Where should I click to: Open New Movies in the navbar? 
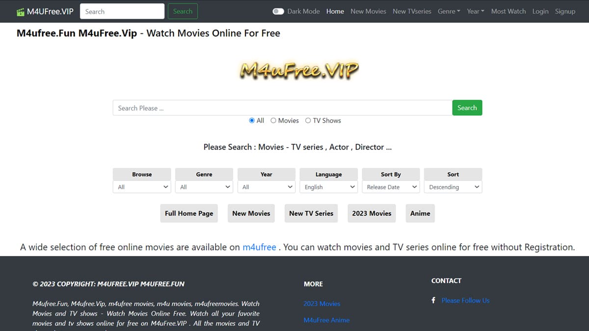point(368,11)
